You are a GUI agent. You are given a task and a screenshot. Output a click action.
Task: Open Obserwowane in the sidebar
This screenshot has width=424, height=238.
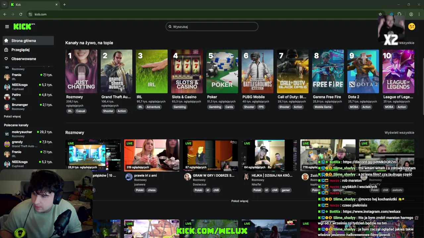point(28,59)
